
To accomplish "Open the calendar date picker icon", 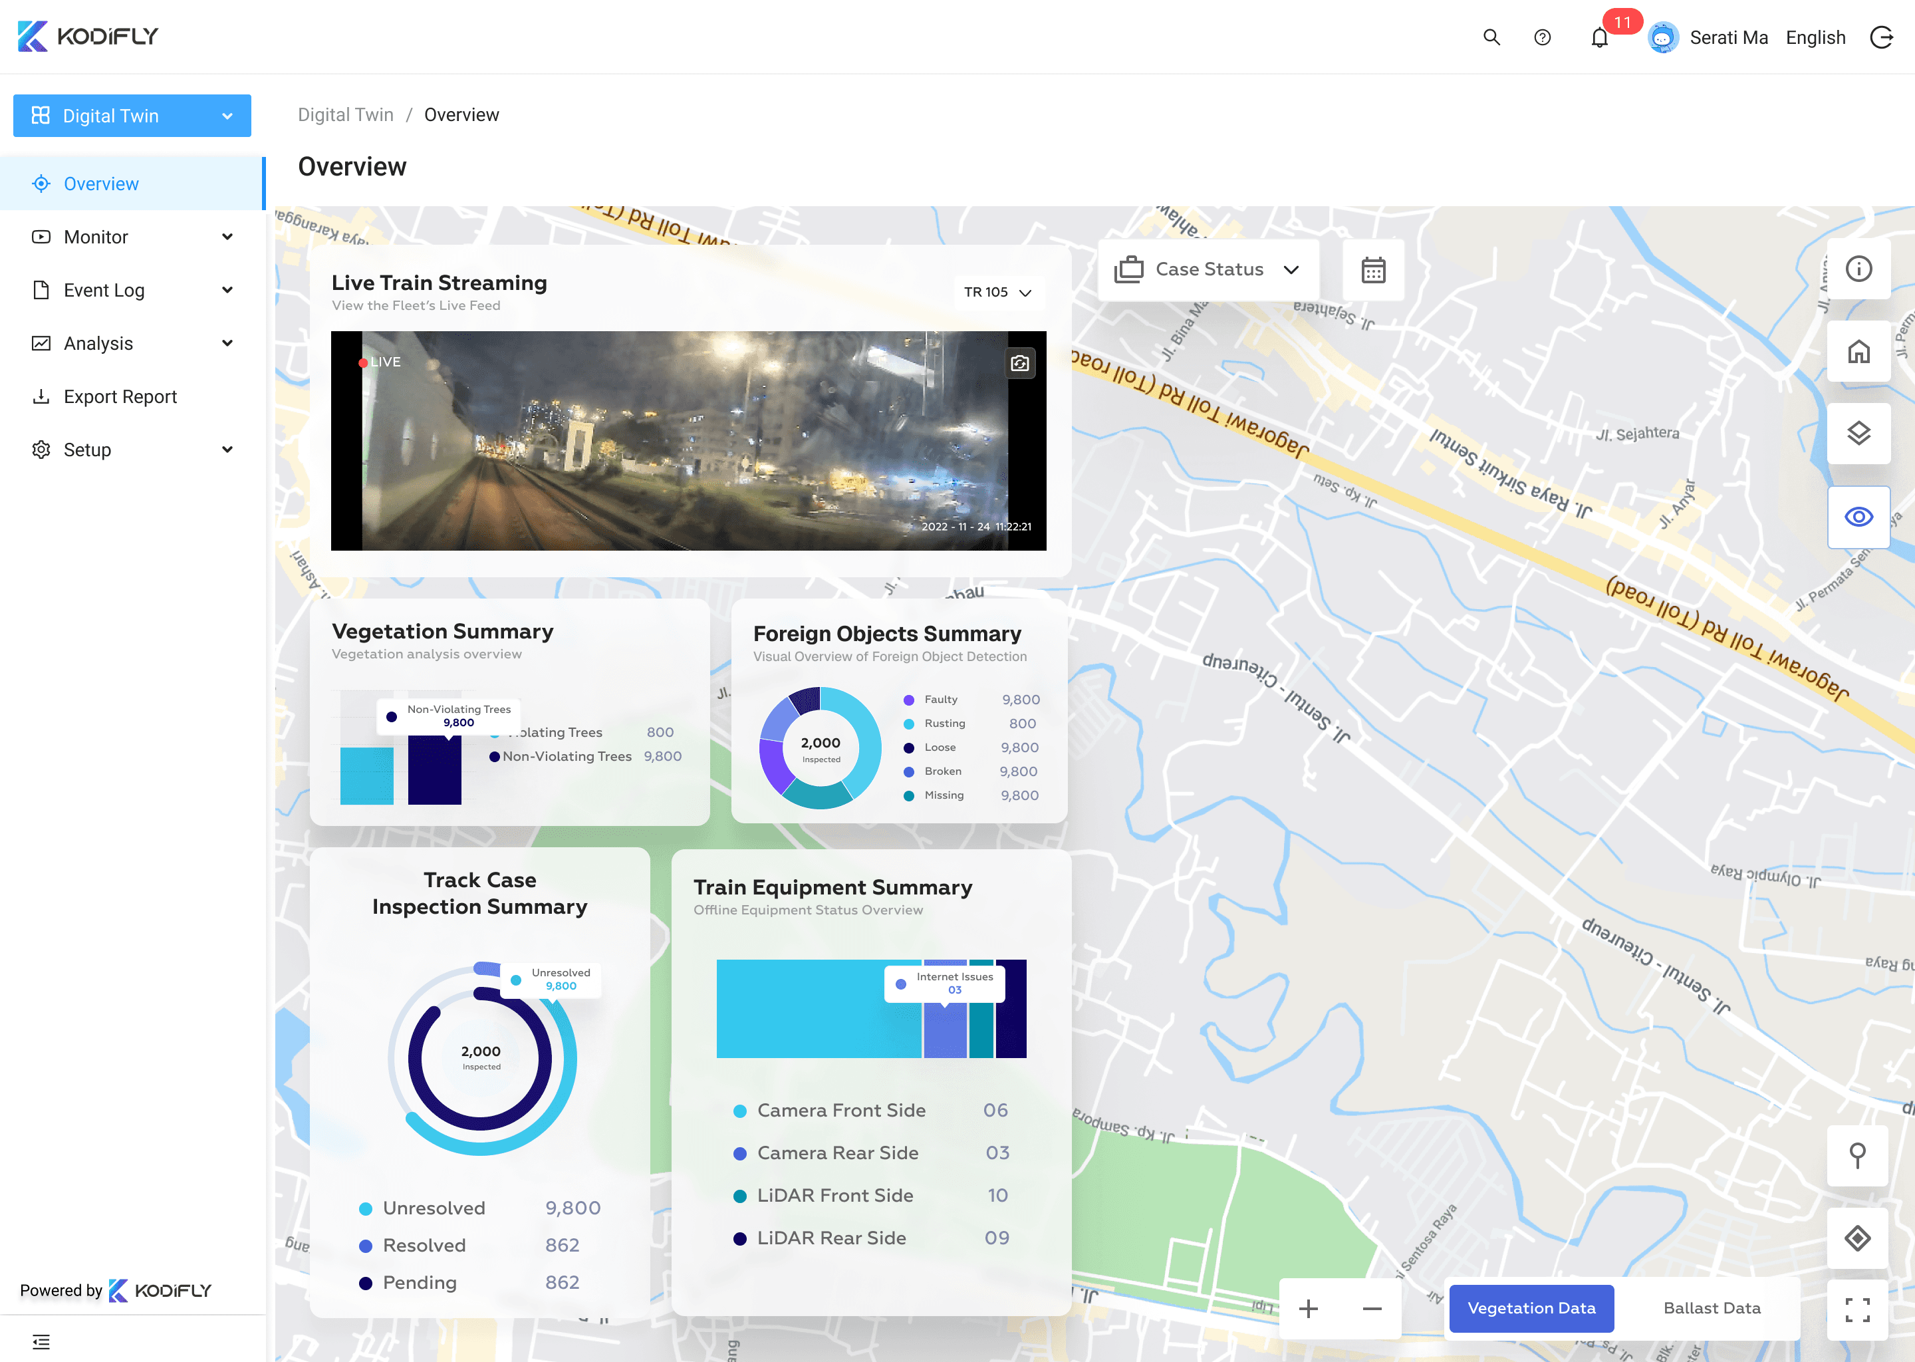I will point(1373,269).
